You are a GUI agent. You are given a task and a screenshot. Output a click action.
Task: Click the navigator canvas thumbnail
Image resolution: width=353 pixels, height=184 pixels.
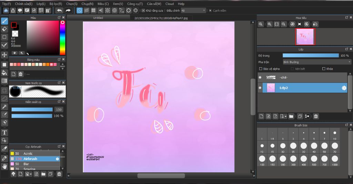coord(305,36)
